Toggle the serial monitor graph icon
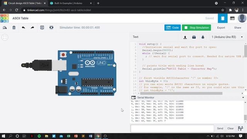The height and width of the screenshot is (139, 247). click(x=240, y=129)
